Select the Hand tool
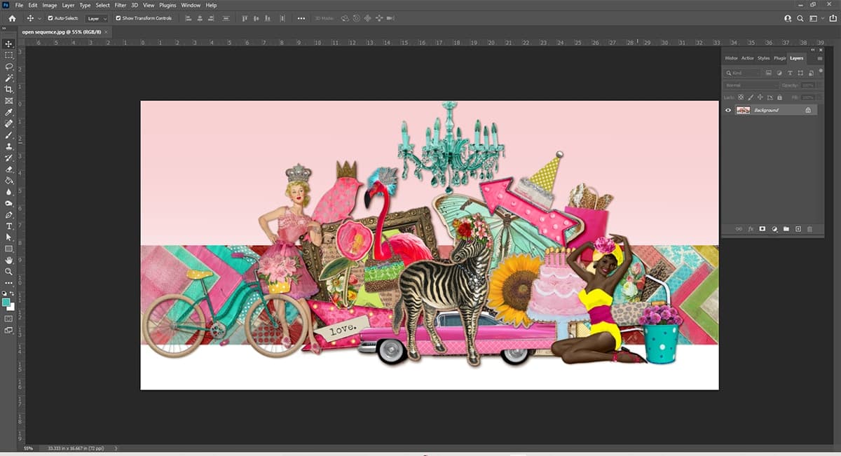The height and width of the screenshot is (456, 841). click(x=9, y=260)
